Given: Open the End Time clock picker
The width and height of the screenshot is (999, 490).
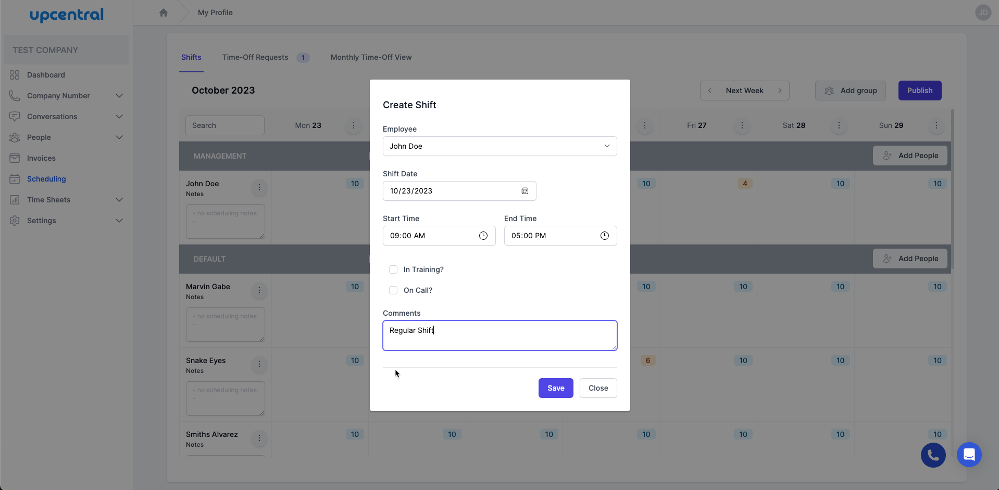Looking at the screenshot, I should [604, 235].
